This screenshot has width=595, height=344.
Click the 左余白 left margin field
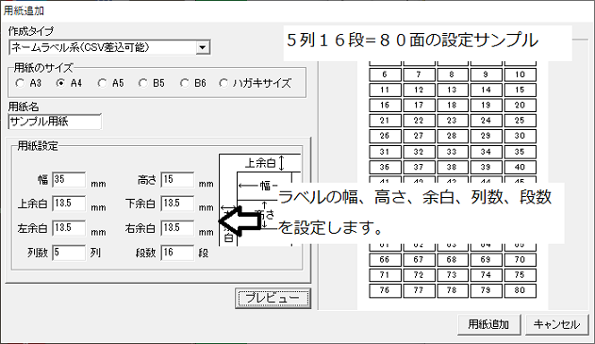69,228
